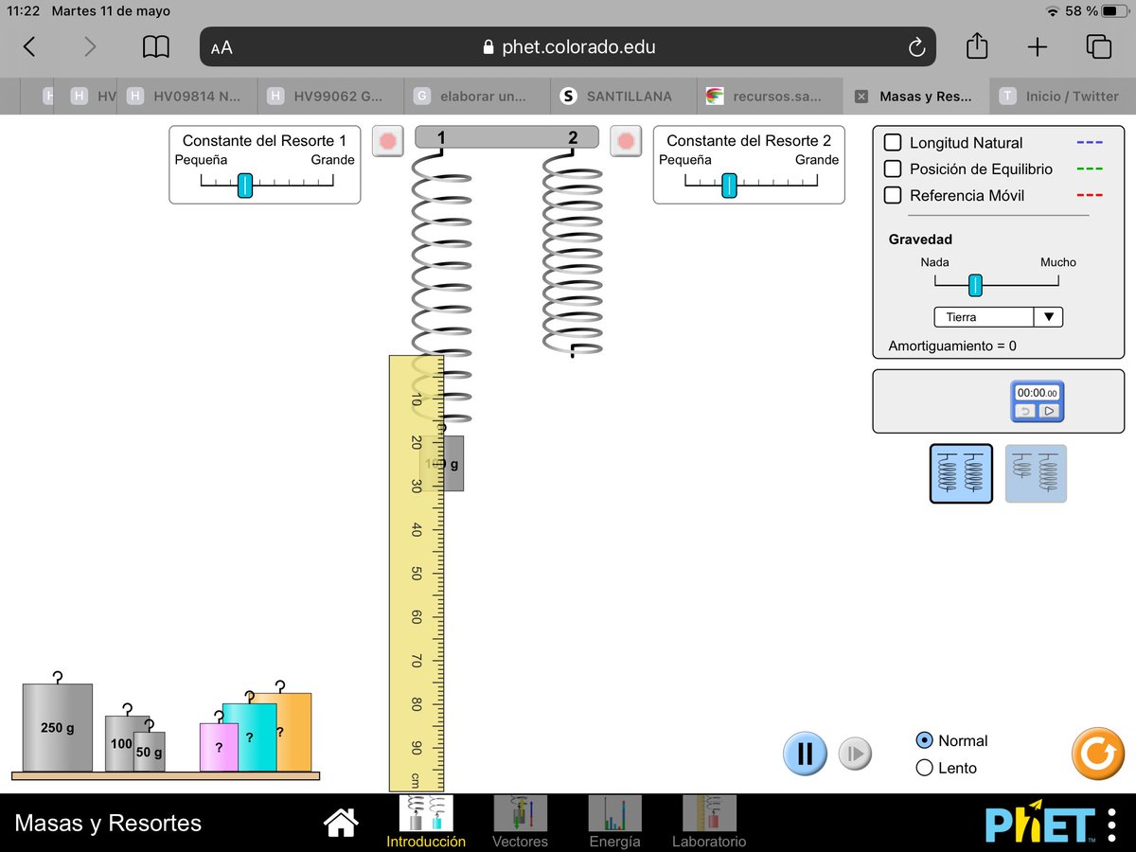The height and width of the screenshot is (852, 1136).
Task: Step the simulation forward
Action: pyautogui.click(x=855, y=754)
